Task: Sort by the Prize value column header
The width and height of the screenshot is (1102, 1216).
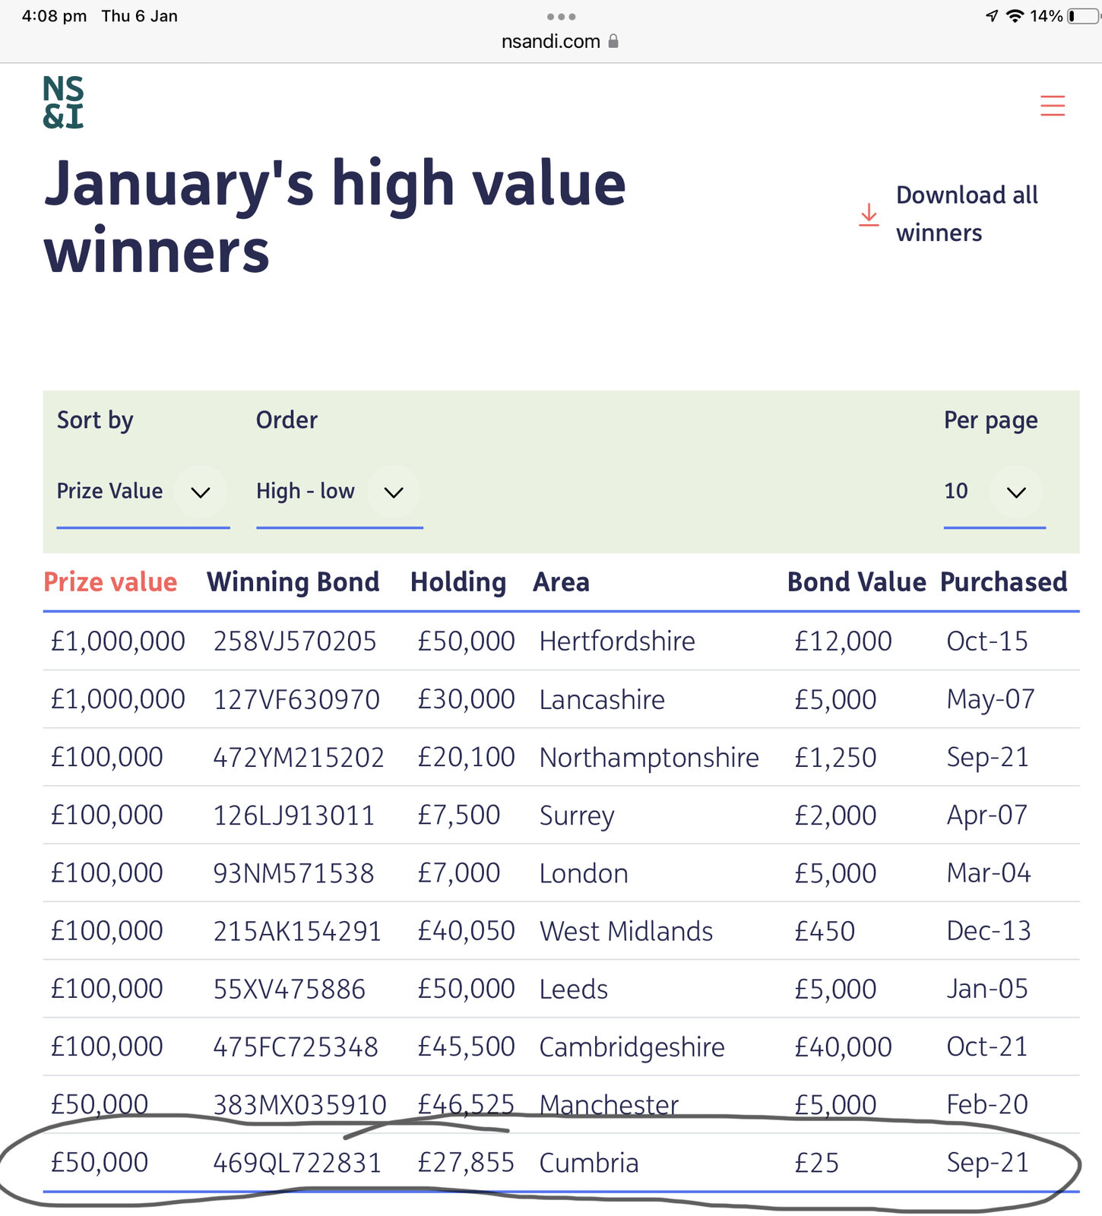Action: pos(110,582)
